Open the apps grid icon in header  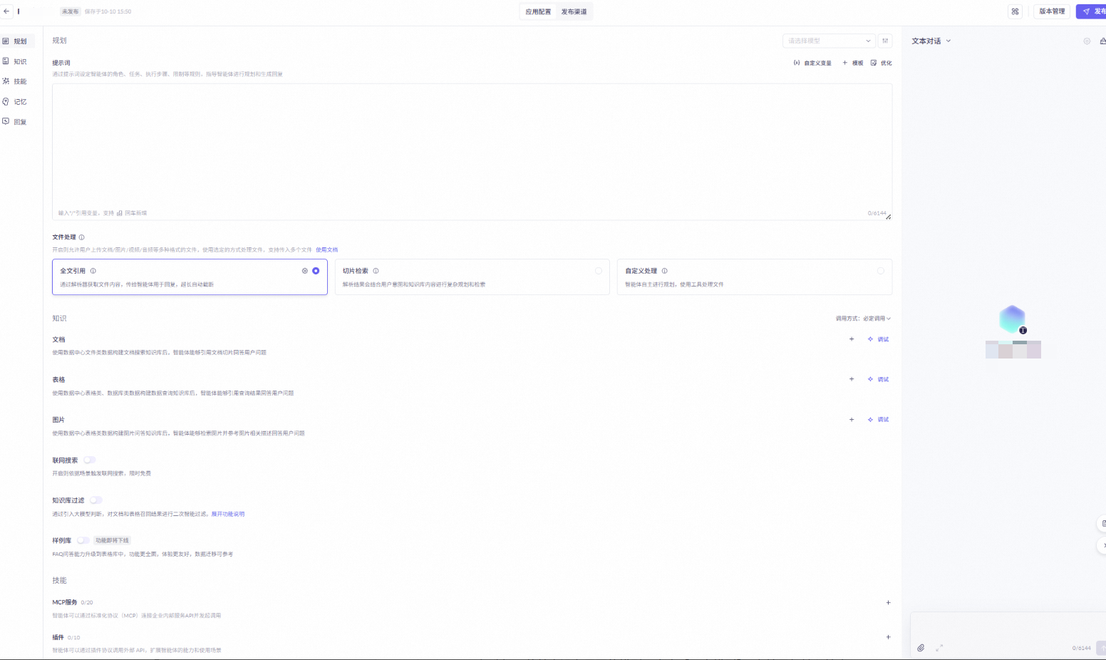pyautogui.click(x=1015, y=11)
